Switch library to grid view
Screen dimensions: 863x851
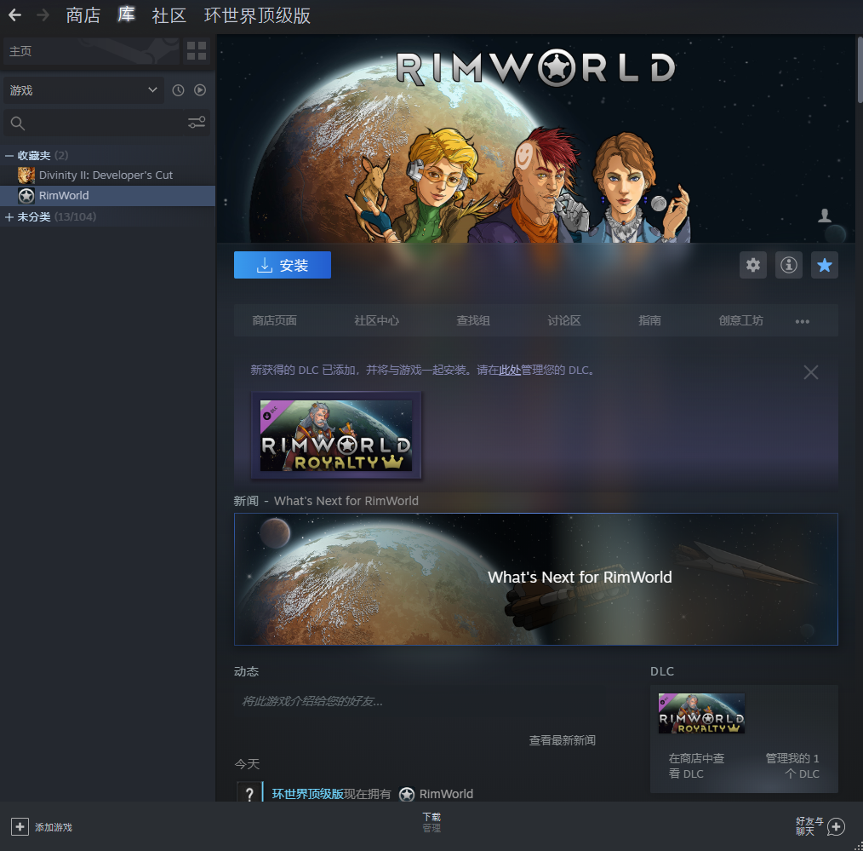tap(197, 51)
